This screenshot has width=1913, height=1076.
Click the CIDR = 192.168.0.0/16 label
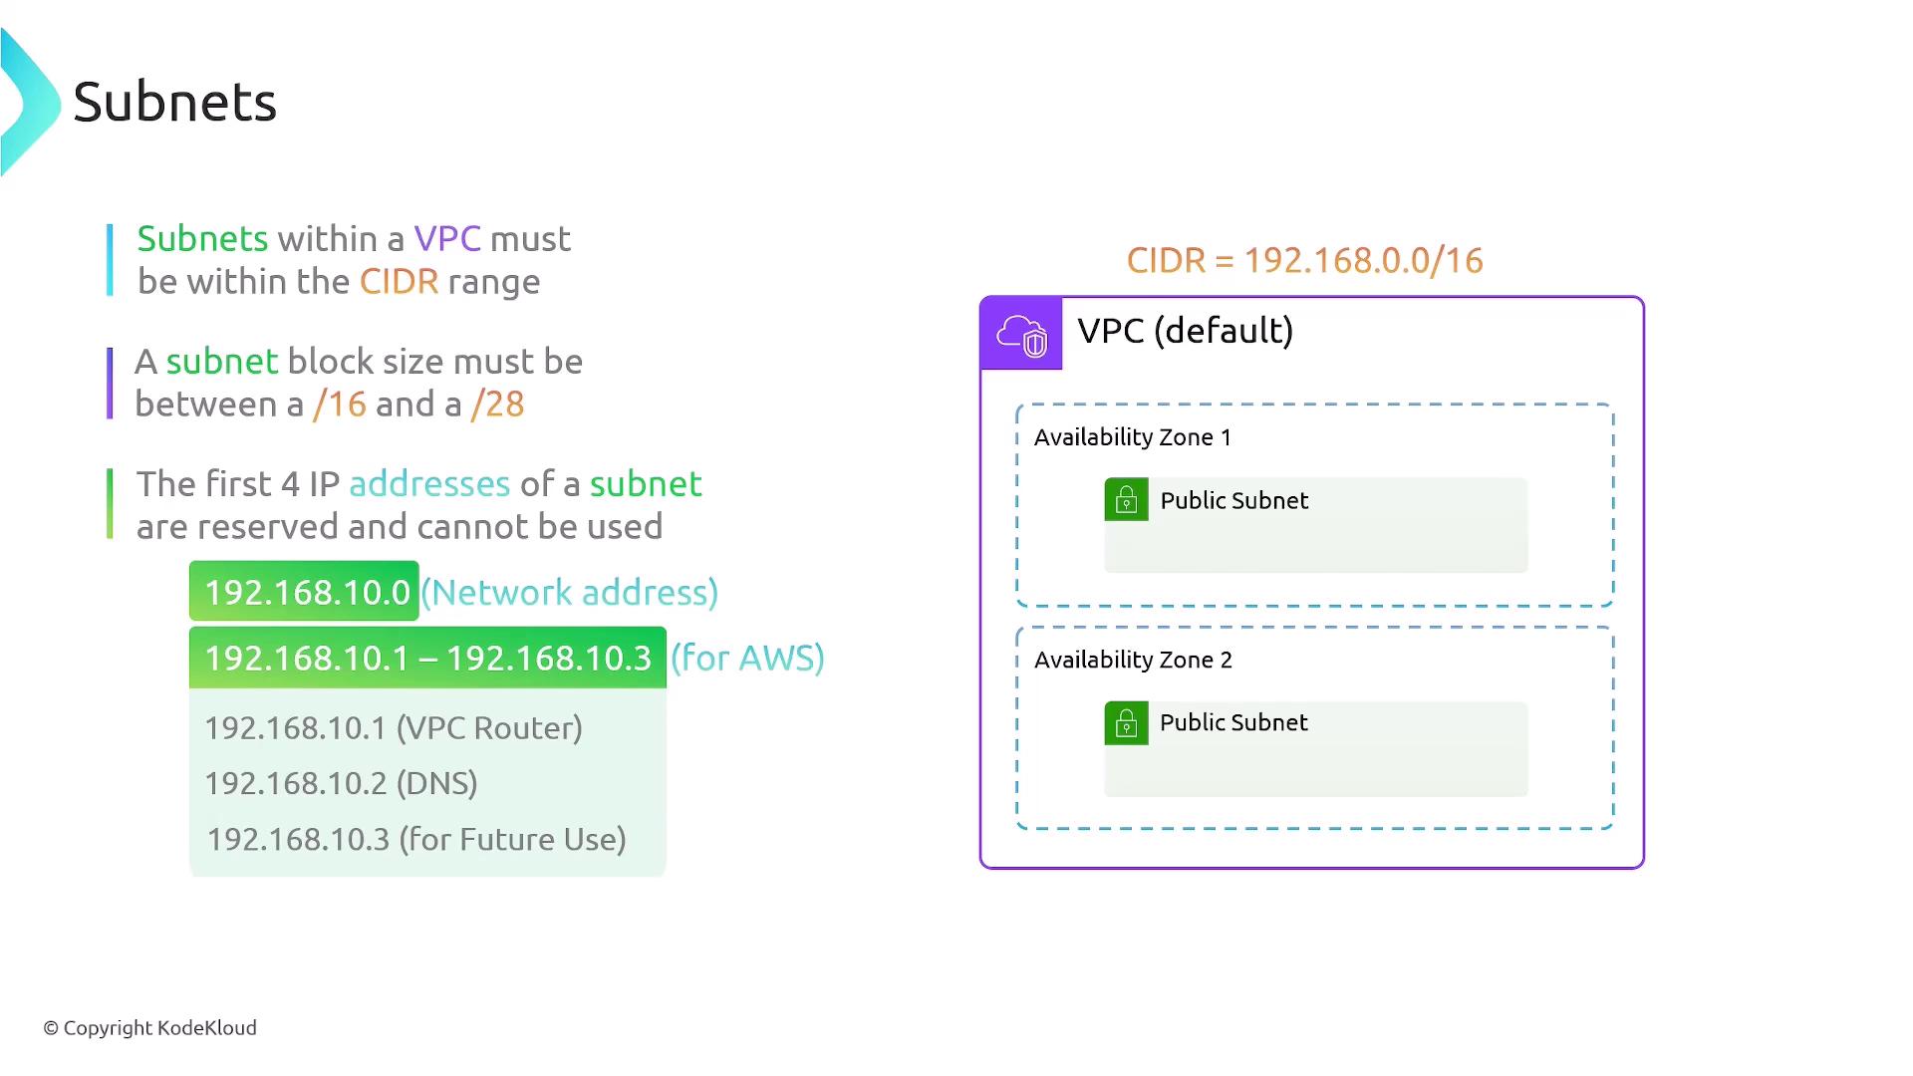click(x=1304, y=261)
